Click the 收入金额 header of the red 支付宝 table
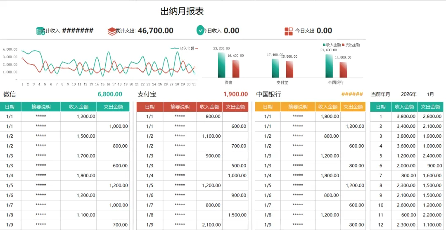446x230 pixels. point(210,107)
